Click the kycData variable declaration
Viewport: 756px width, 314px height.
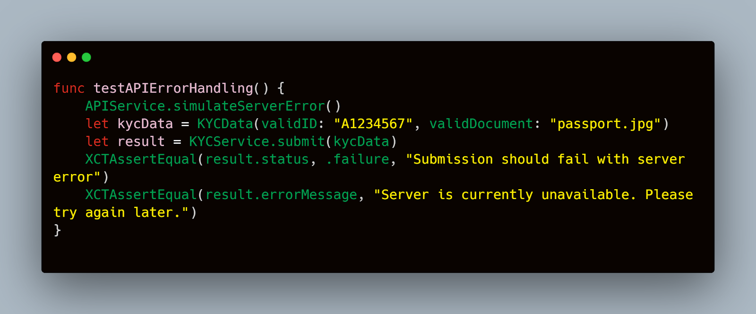tap(145, 124)
